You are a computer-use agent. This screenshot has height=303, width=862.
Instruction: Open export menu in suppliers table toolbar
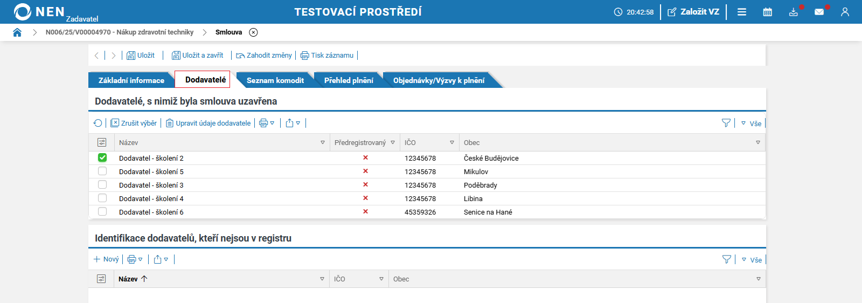pyautogui.click(x=293, y=123)
